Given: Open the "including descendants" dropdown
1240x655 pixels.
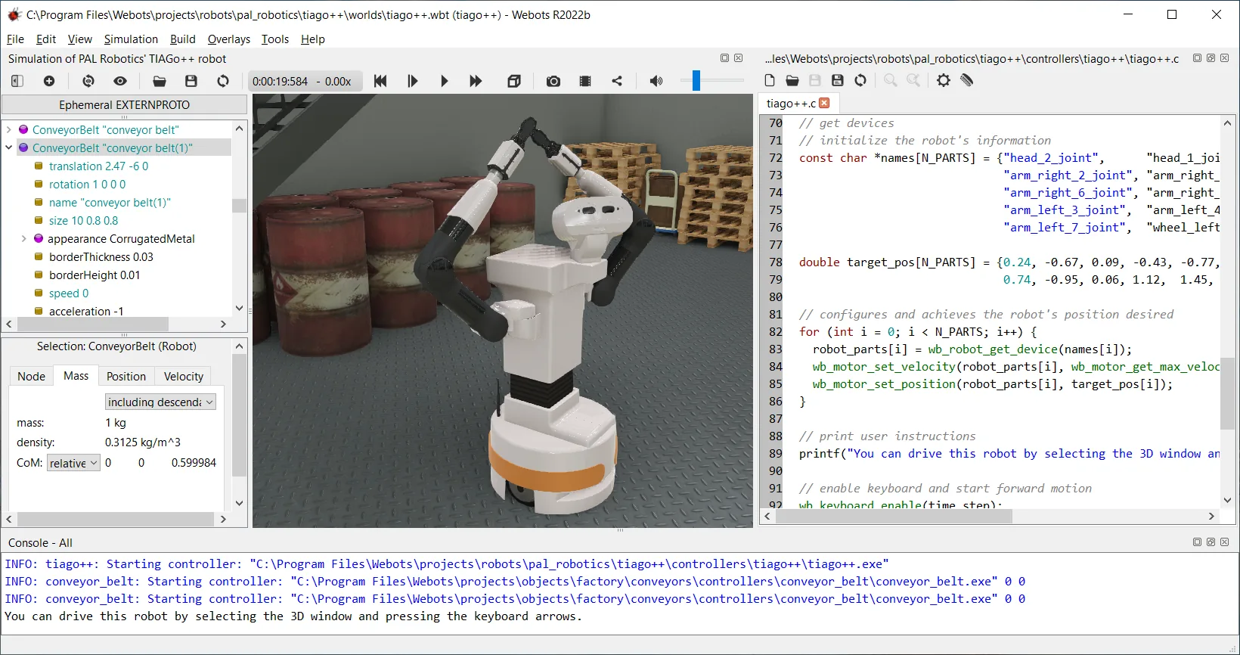Looking at the screenshot, I should 160,402.
